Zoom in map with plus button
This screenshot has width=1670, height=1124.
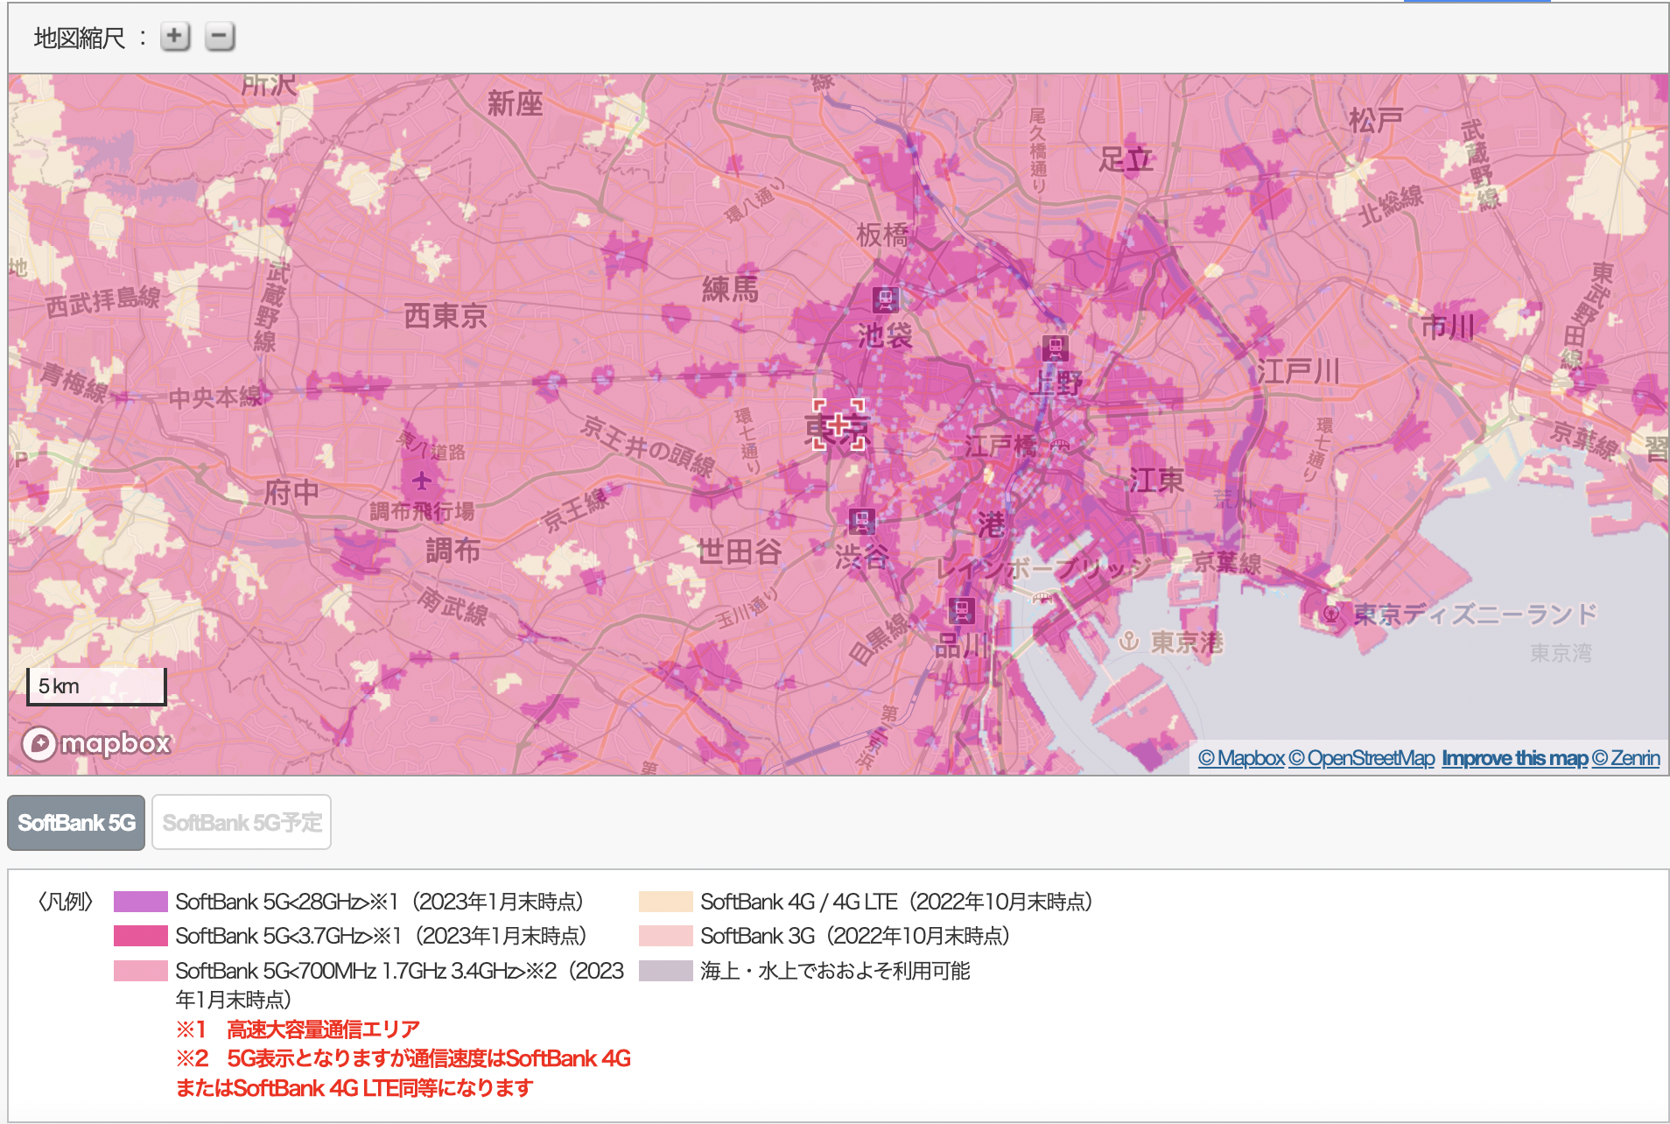point(175,37)
